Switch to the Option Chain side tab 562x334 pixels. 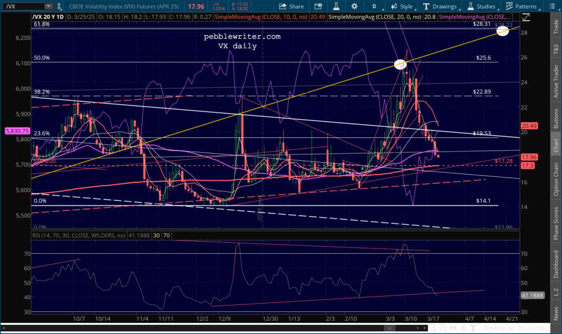(556, 180)
